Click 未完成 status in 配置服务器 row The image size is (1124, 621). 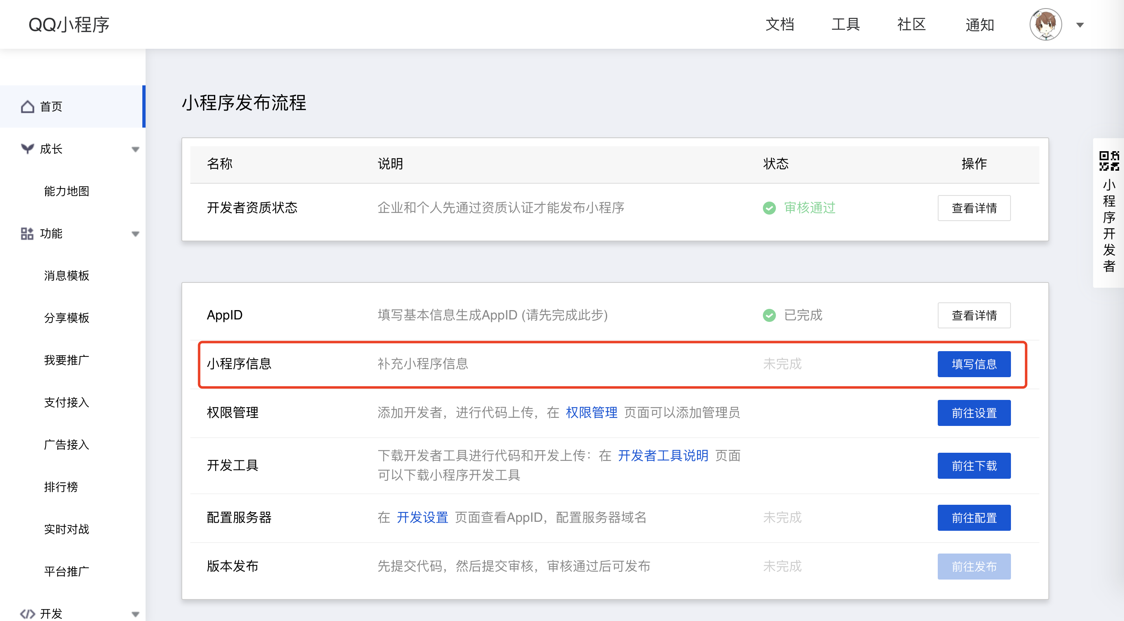tap(782, 518)
